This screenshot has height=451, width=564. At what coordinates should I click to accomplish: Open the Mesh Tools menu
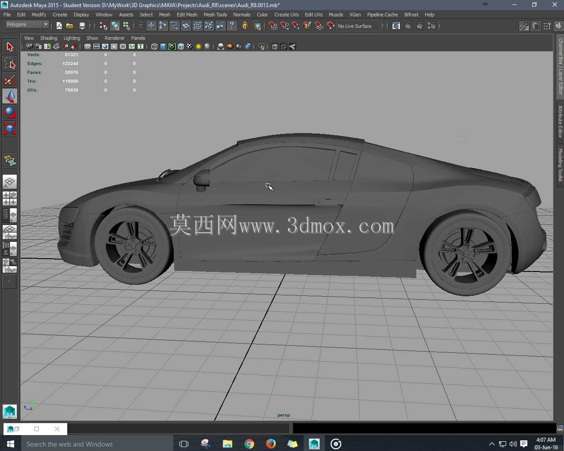click(x=215, y=15)
